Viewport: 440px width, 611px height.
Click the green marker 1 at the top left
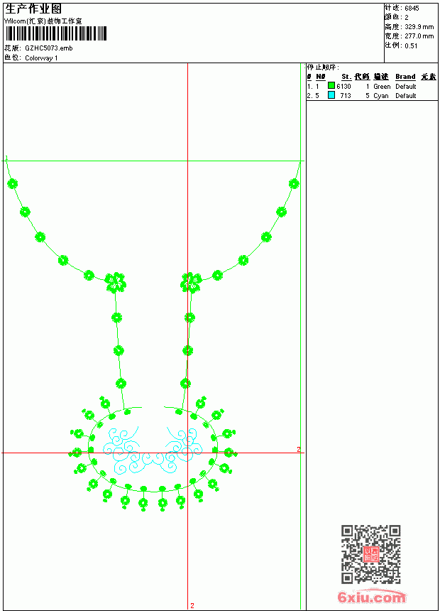click(x=6, y=158)
